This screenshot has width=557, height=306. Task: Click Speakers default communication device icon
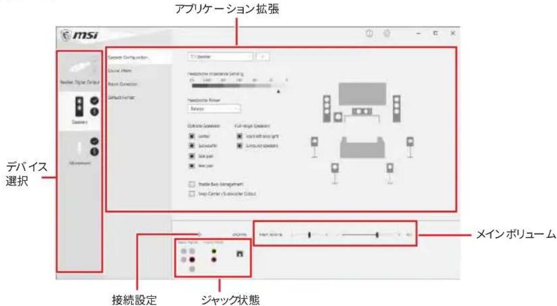94,112
